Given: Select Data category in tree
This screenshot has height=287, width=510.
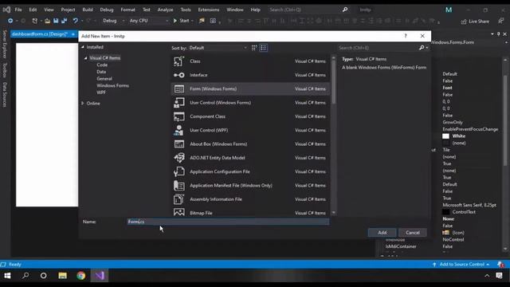Looking at the screenshot, I should (101, 72).
